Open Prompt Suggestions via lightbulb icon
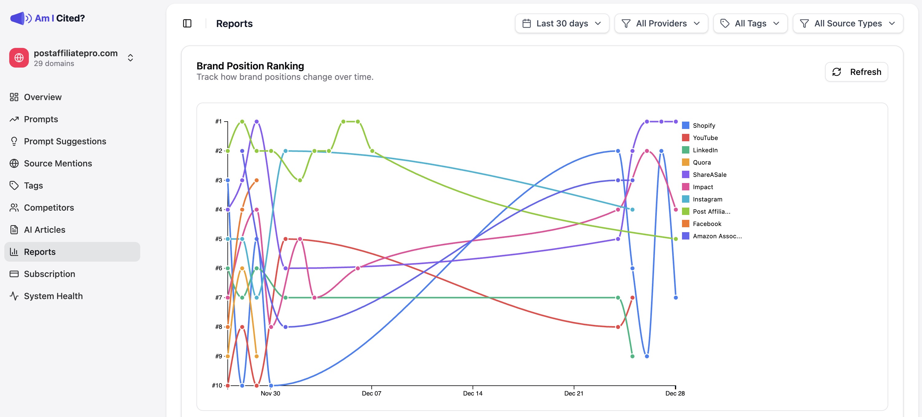This screenshot has height=417, width=922. (14, 141)
